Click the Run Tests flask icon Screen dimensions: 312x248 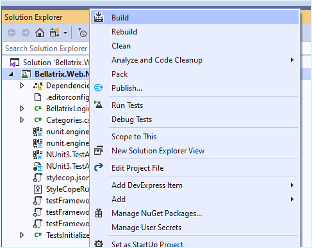pyautogui.click(x=98, y=104)
